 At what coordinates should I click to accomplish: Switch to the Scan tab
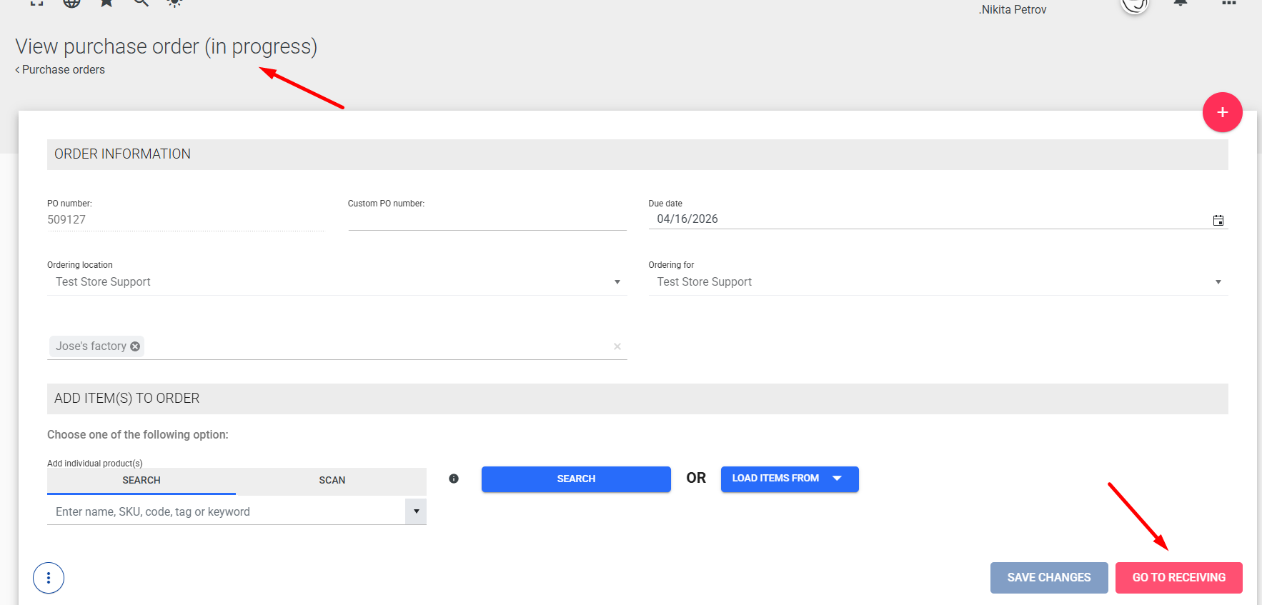point(332,481)
